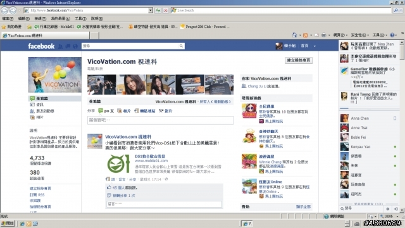Click the chat sidebar settings gear icon
Viewport: 405px width, 228px height.
[x=388, y=208]
